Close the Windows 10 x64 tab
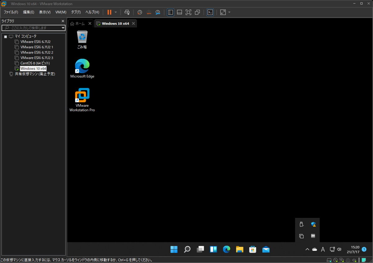Viewport: 373px width, 263px height. [x=133, y=24]
